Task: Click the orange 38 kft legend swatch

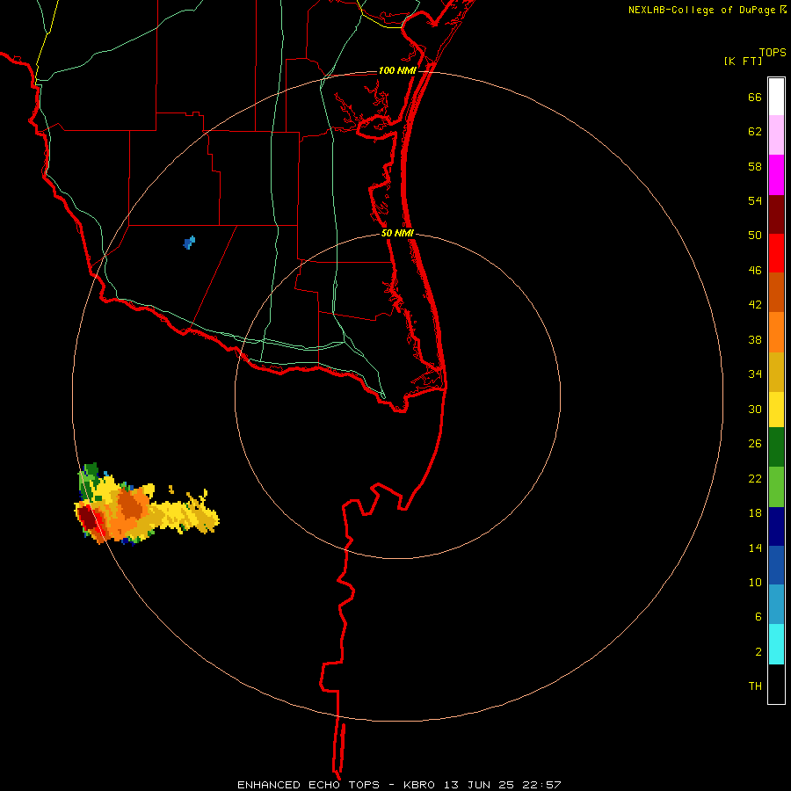Action: coord(776,332)
